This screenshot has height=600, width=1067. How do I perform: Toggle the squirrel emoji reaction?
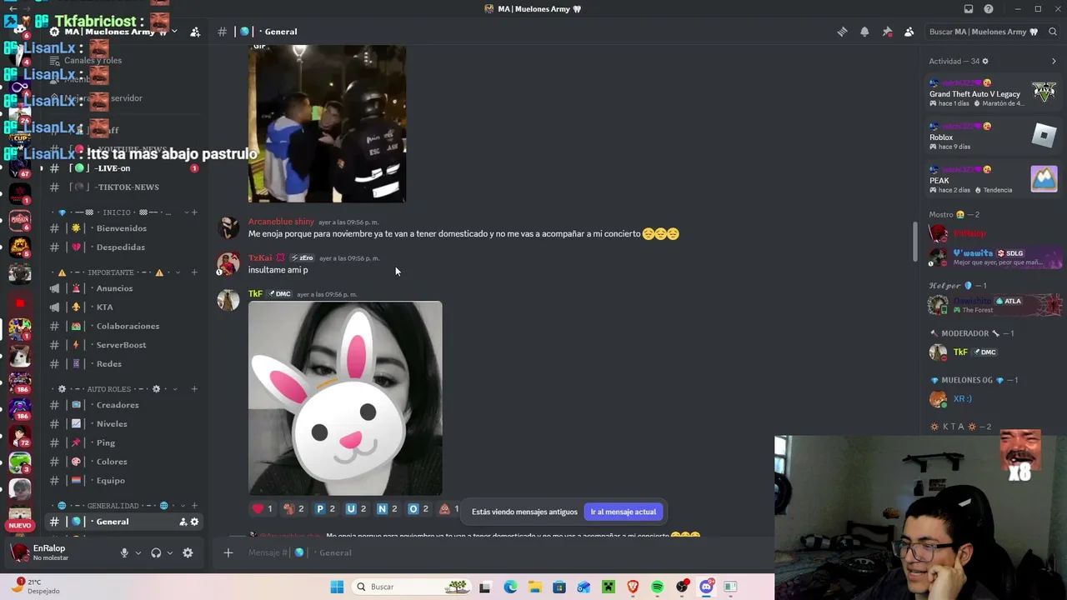pyautogui.click(x=293, y=508)
